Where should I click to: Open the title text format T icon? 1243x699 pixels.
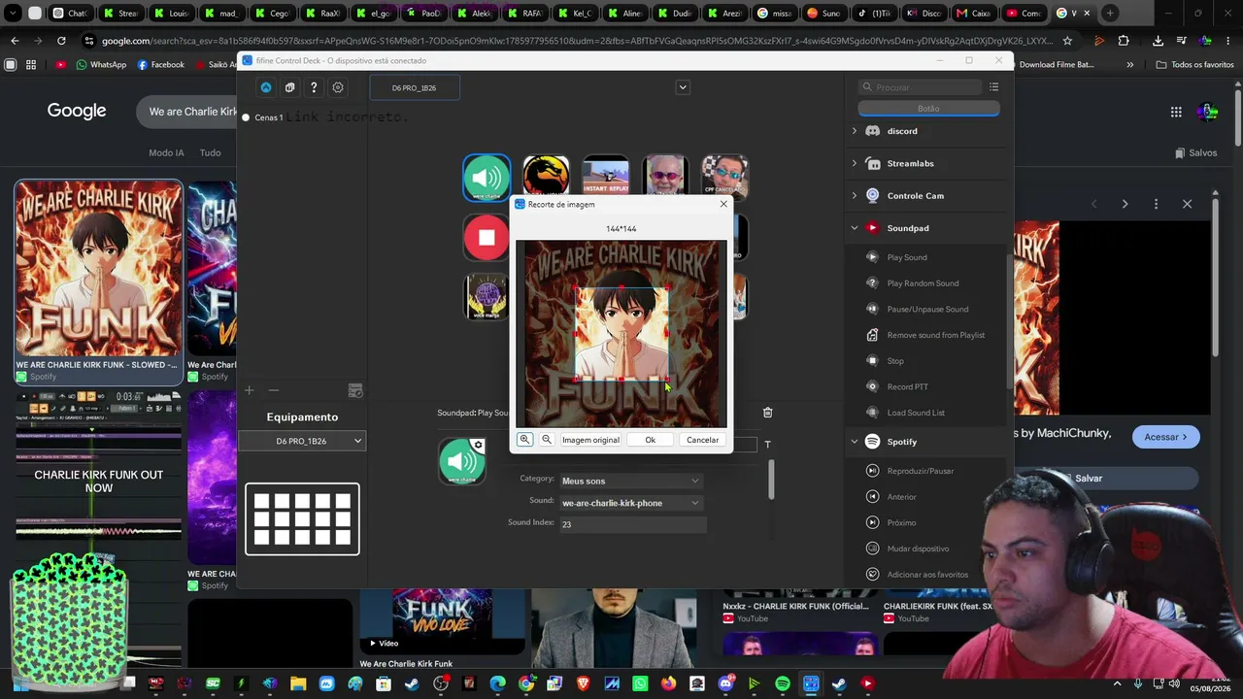(767, 445)
